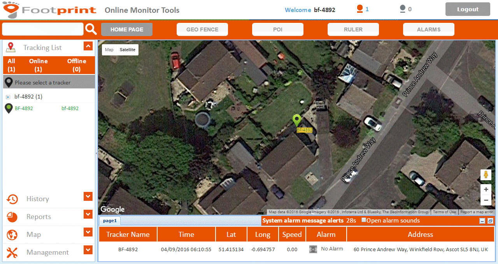498x264 pixels.
Task: Click the green tracker marker on map
Action: point(297,120)
